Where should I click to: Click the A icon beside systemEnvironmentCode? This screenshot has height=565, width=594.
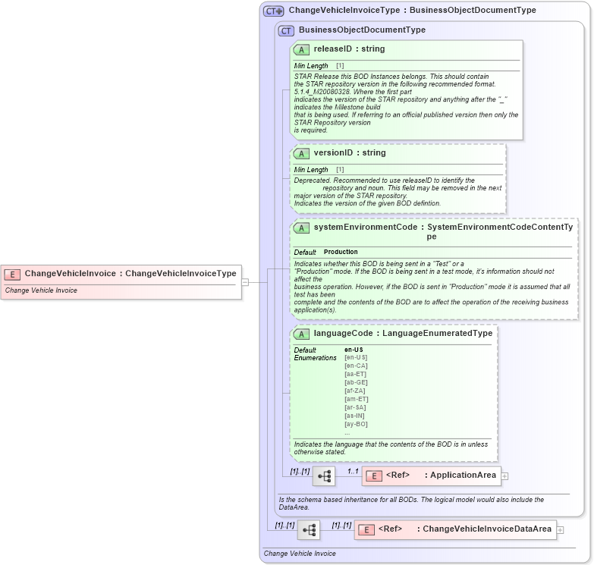pyautogui.click(x=301, y=228)
